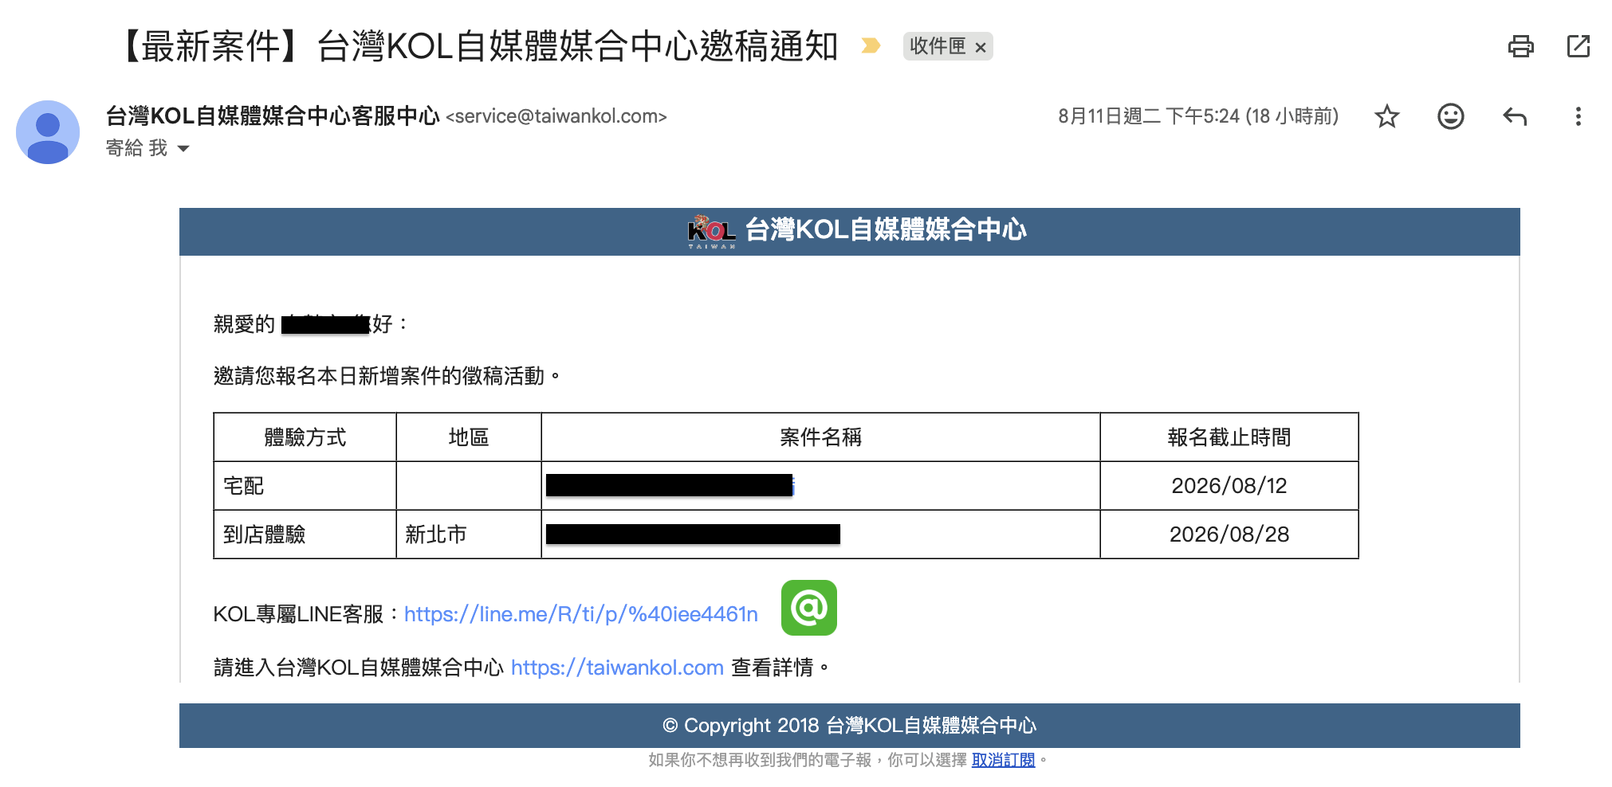Click sender name 台灣KOL自媒體媒合中心客服中心
Viewport: 1612px width, 787px height.
point(273,116)
